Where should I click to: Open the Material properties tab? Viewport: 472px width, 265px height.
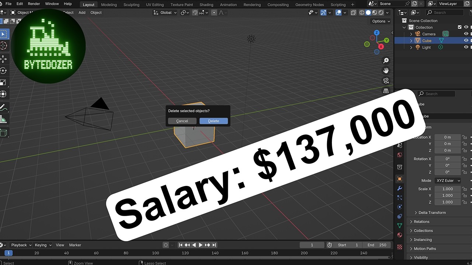tap(399, 235)
